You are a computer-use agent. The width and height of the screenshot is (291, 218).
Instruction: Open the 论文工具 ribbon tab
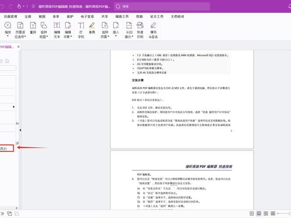[x=157, y=16]
